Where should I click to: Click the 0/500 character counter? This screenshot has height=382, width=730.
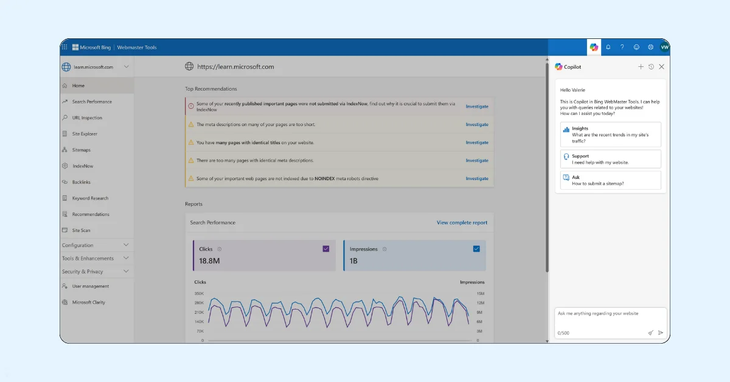point(563,333)
